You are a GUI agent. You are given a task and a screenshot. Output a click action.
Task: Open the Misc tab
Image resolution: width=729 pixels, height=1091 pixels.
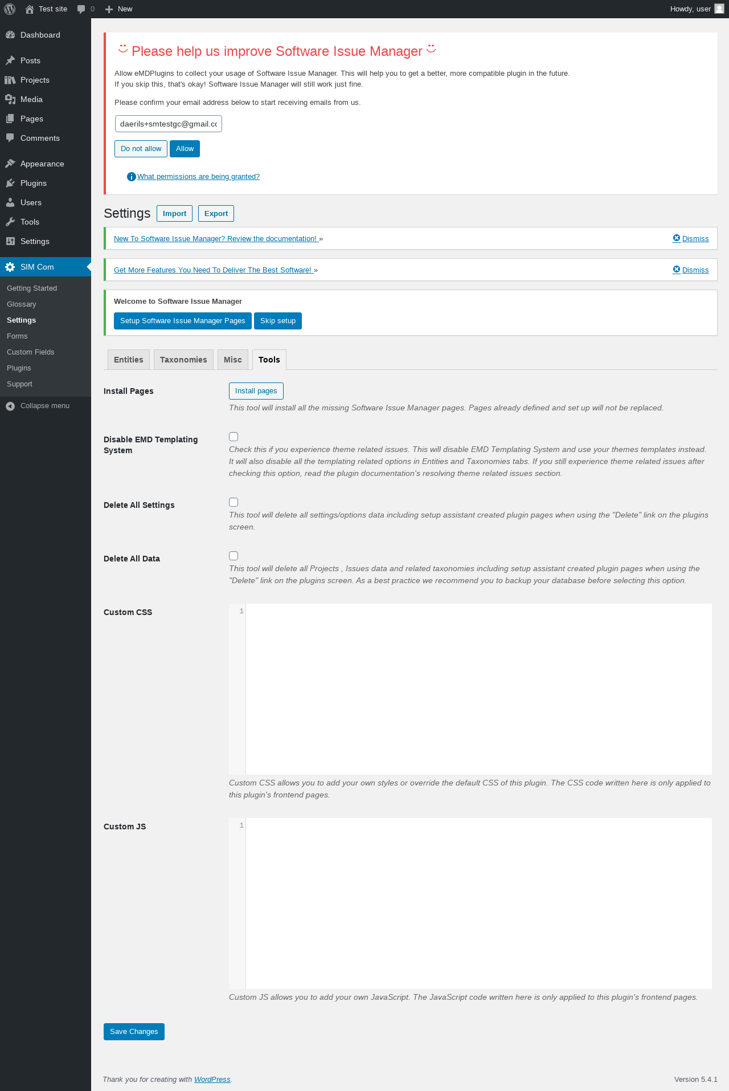point(233,360)
